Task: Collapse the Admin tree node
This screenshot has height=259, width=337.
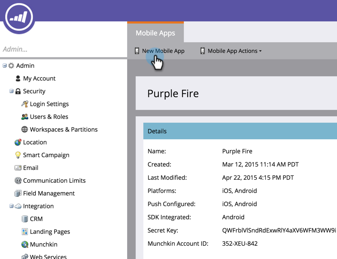Action: click(5, 66)
